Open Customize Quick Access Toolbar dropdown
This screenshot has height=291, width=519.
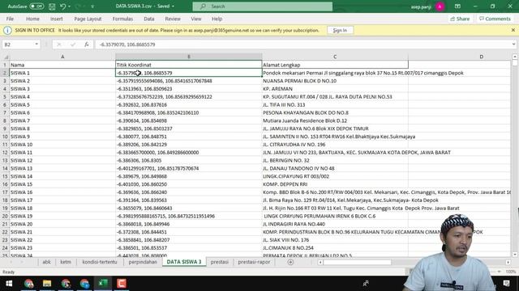tap(92, 6)
